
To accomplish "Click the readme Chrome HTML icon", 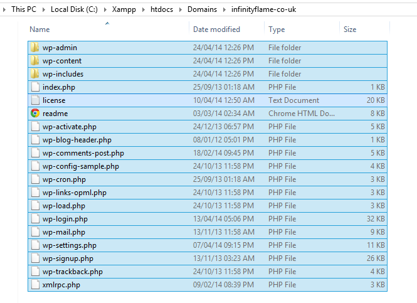I will [35, 114].
